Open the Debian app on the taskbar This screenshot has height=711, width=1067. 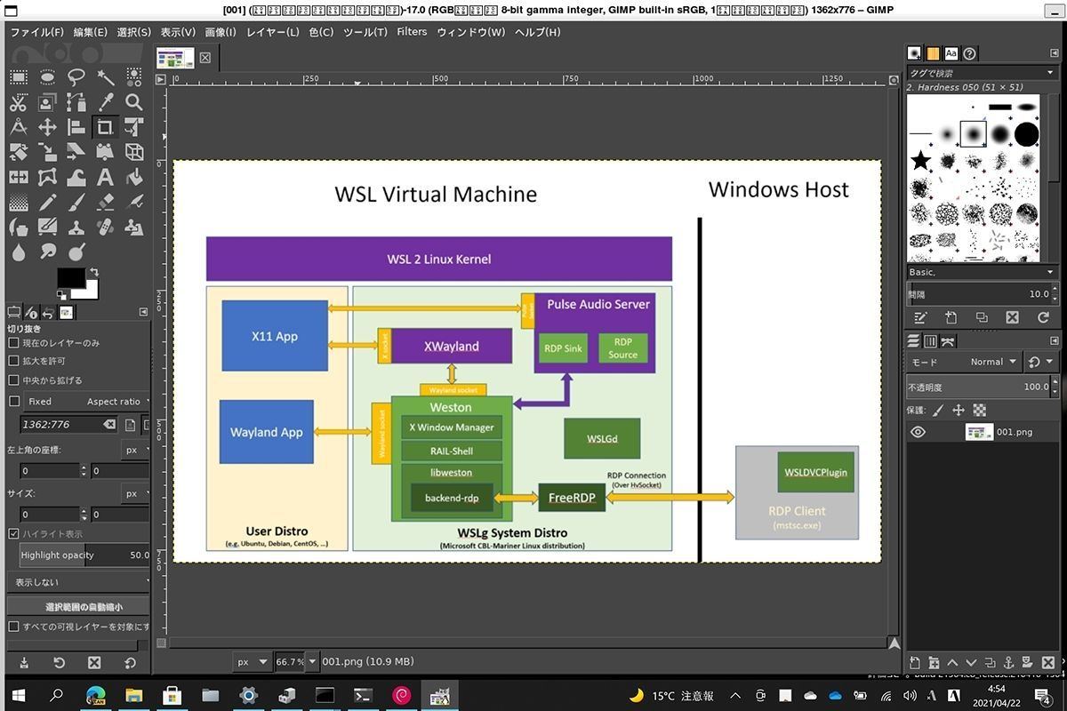pos(401,695)
